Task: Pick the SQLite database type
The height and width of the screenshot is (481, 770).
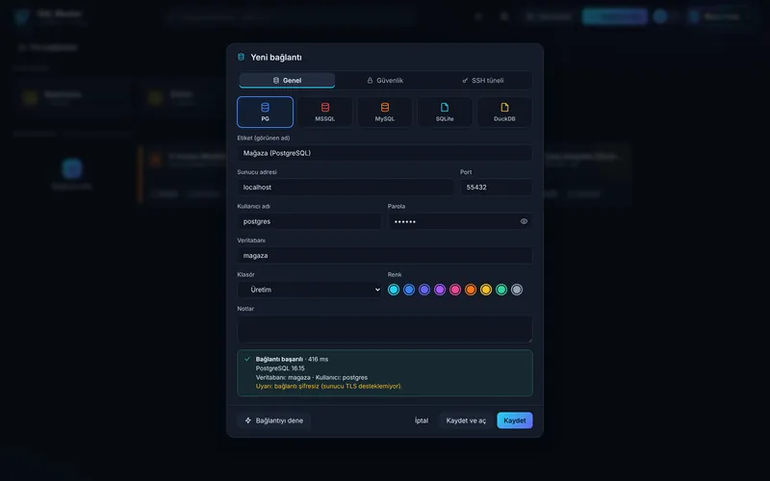Action: coord(445,112)
